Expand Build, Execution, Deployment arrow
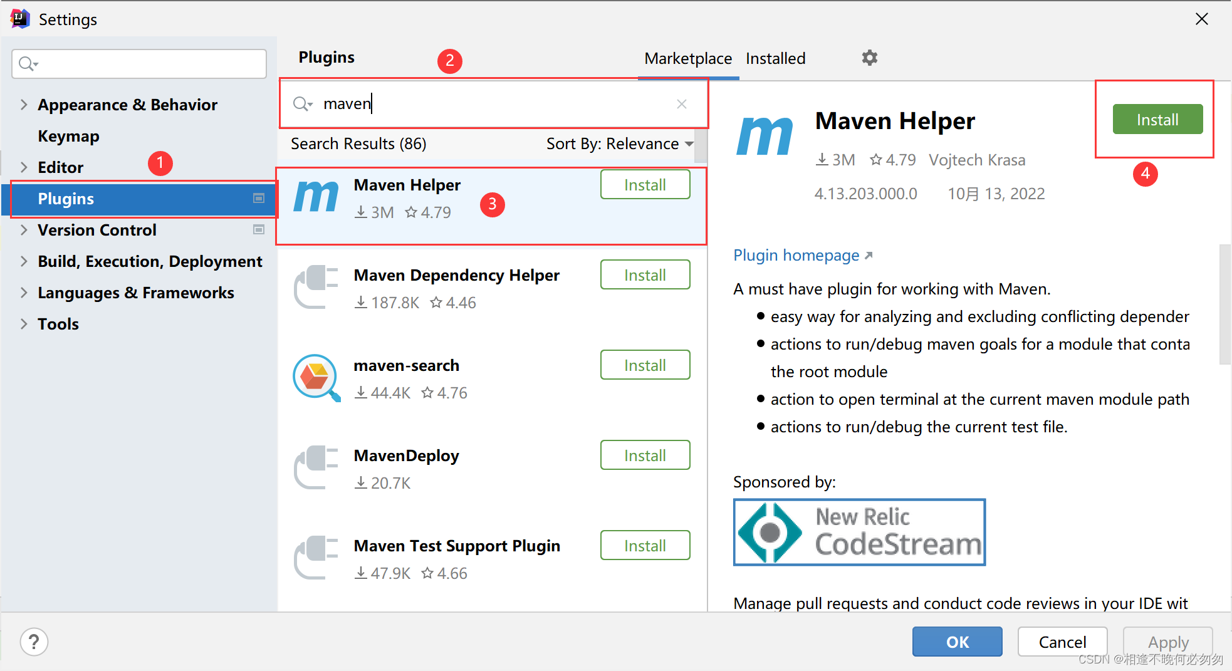Image resolution: width=1232 pixels, height=671 pixels. pos(24,261)
